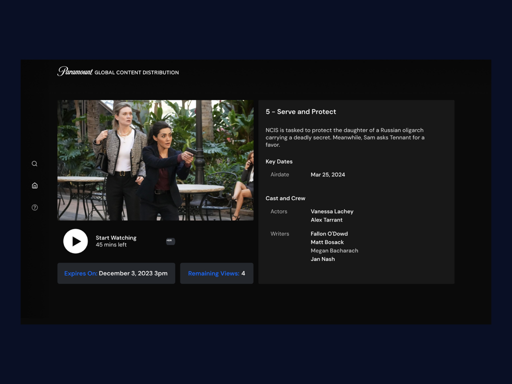The height and width of the screenshot is (384, 512).
Task: Expand the Cast and Crew section
Action: [285, 198]
